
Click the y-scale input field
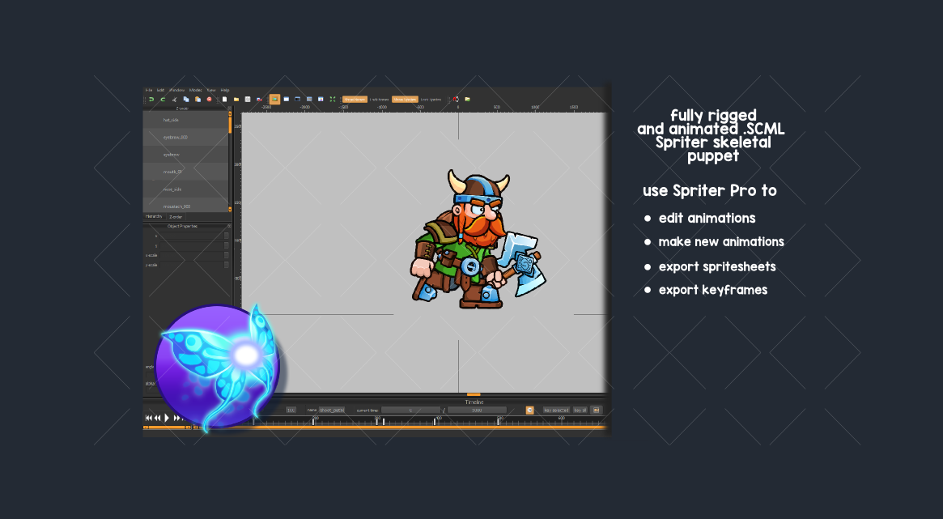(192, 265)
